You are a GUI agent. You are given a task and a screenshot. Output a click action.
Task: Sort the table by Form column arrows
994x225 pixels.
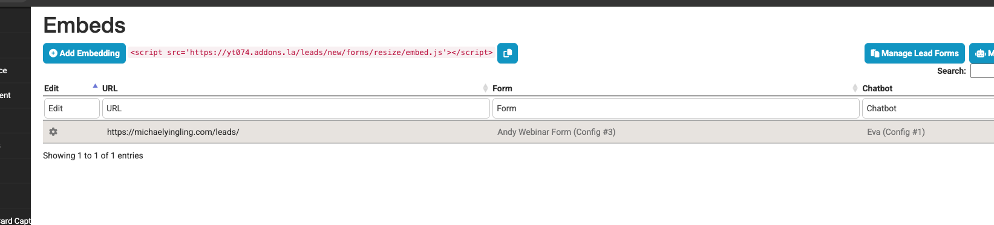point(855,88)
